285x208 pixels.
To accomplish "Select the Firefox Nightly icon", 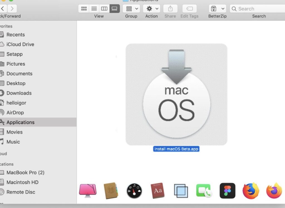I will click(274, 191).
